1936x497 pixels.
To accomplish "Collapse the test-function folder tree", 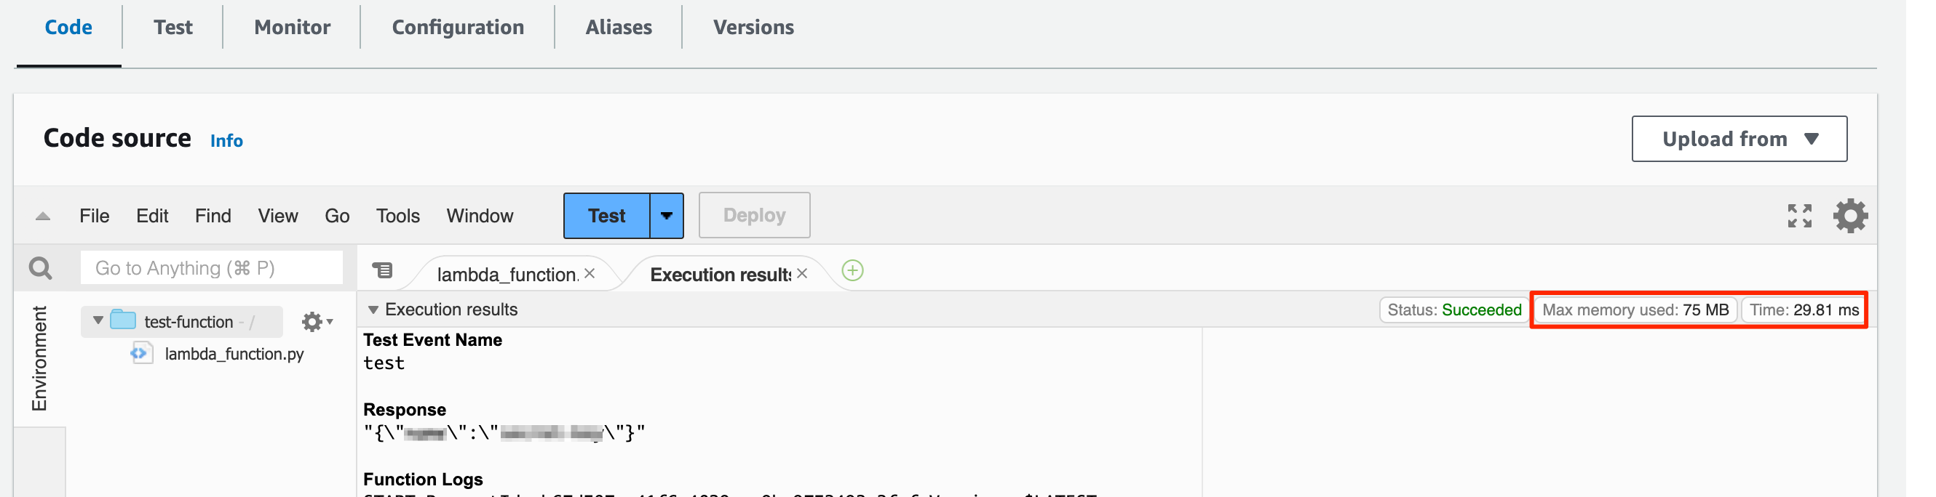I will (x=98, y=320).
